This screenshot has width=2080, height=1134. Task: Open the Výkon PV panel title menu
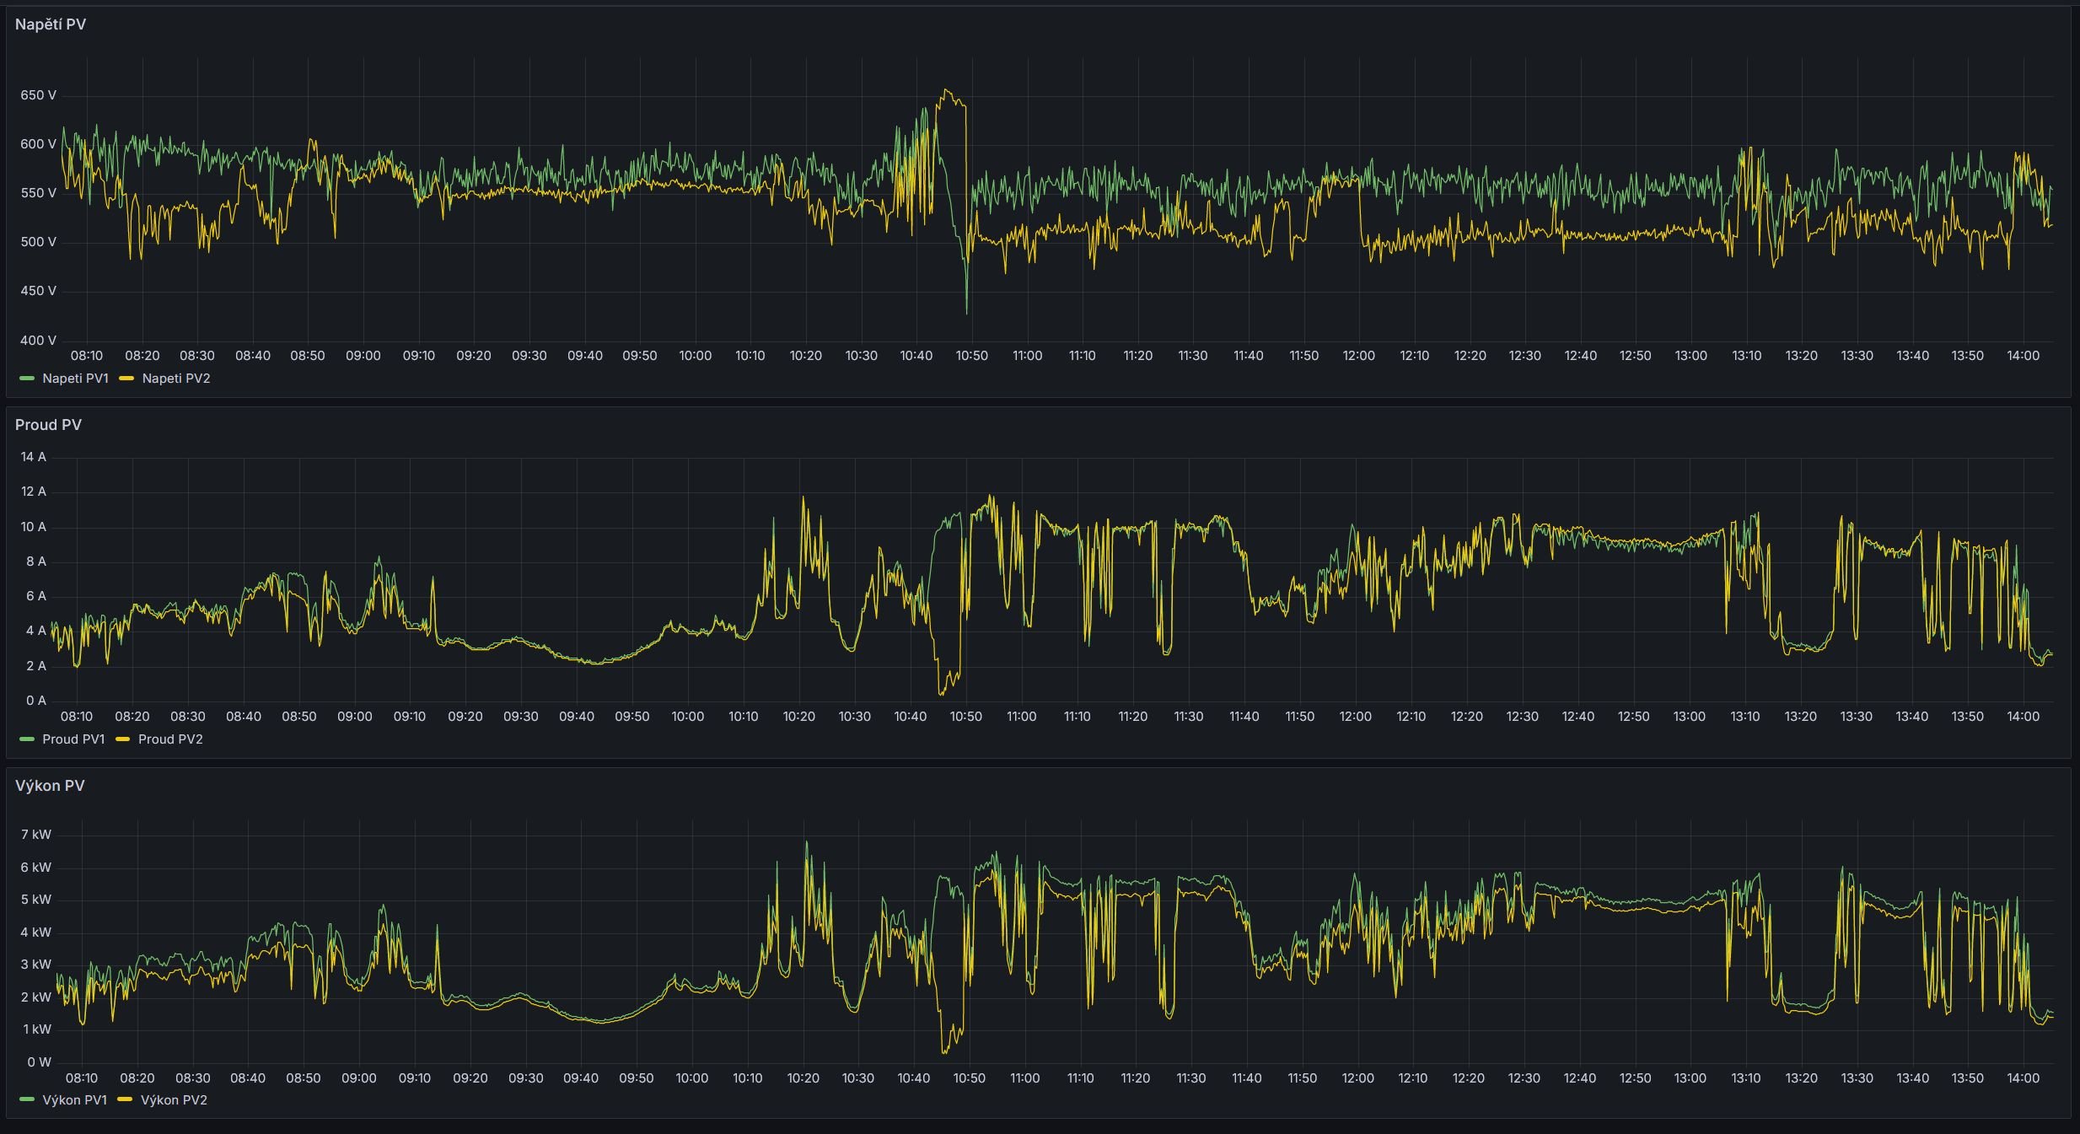click(50, 786)
